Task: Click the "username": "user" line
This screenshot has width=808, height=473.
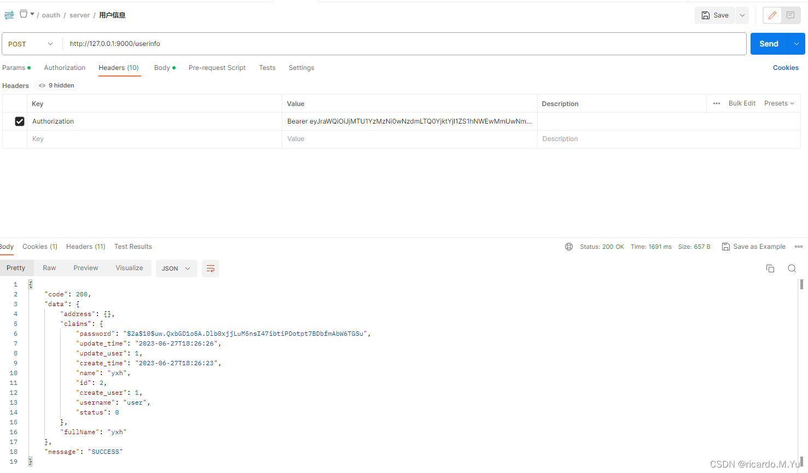Action: pos(113,402)
